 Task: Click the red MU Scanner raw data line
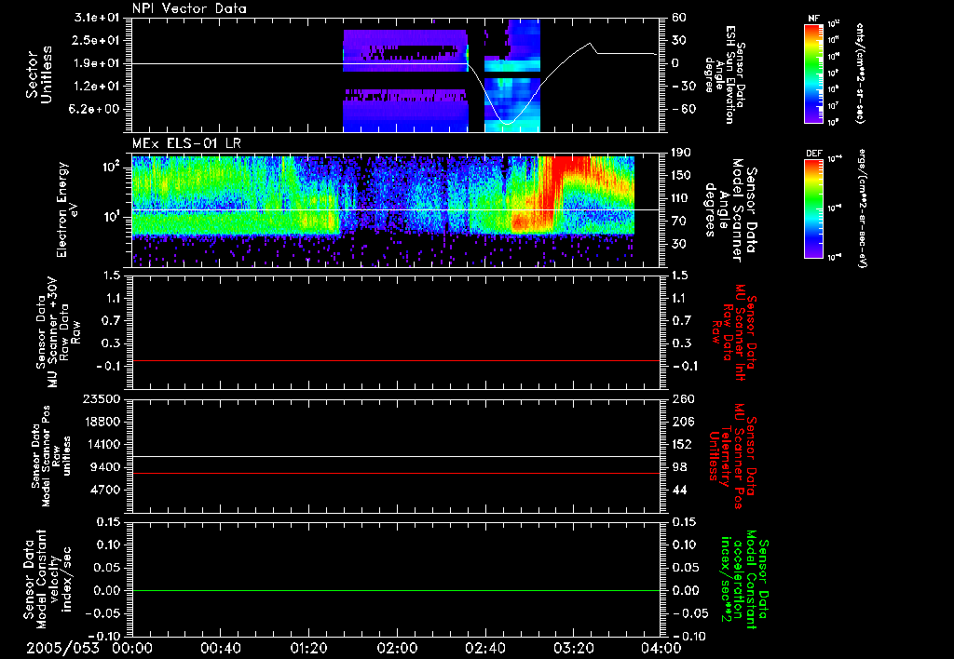click(396, 361)
